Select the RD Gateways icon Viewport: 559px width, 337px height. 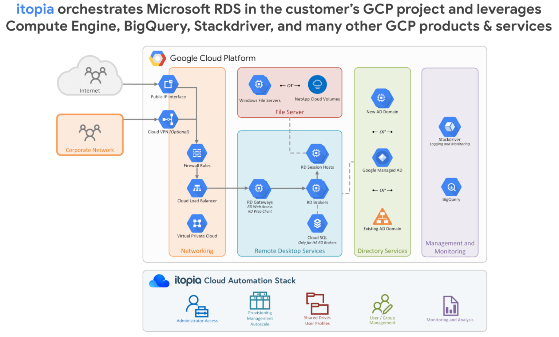pos(259,188)
